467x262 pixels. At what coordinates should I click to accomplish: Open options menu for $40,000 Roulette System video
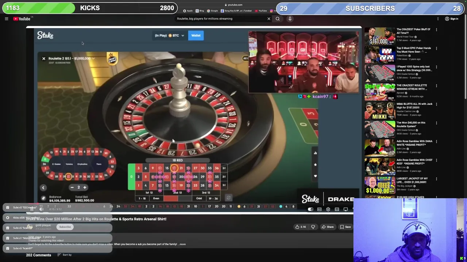pyautogui.click(x=436, y=123)
